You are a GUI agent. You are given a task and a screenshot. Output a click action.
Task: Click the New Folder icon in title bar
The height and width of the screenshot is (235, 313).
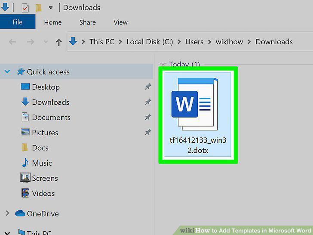38,8
